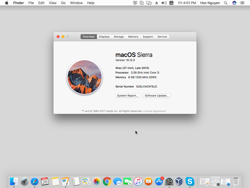Open Skype from the Dock

coord(190,181)
